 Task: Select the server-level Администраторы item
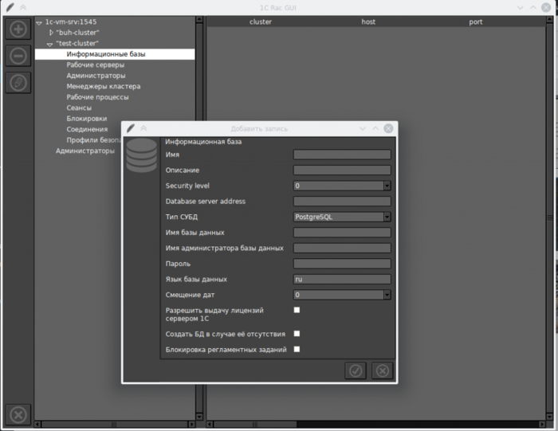click(85, 151)
